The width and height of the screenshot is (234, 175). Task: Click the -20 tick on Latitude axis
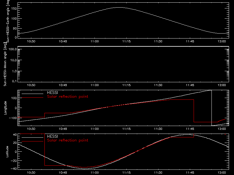14,161
